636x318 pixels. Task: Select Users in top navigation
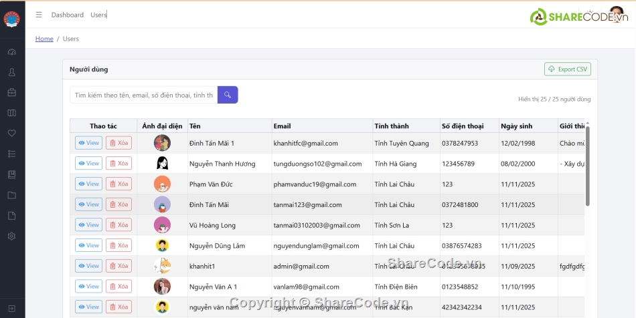pyautogui.click(x=98, y=15)
